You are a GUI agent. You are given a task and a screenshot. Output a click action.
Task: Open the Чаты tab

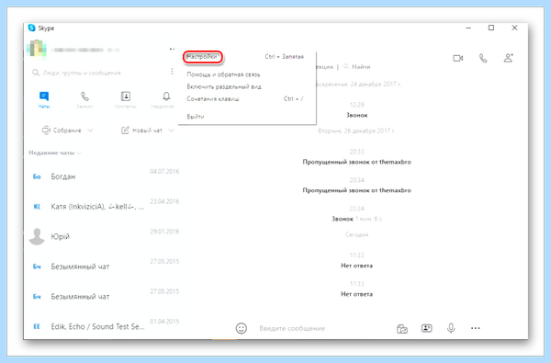[x=44, y=100]
